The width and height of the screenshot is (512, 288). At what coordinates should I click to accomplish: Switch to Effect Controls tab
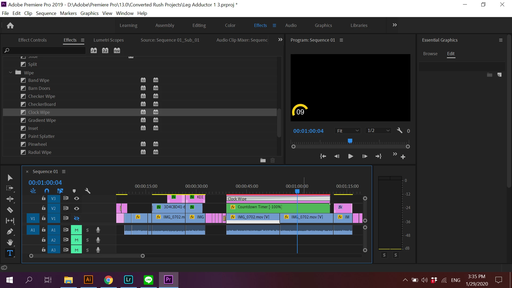[x=33, y=40]
